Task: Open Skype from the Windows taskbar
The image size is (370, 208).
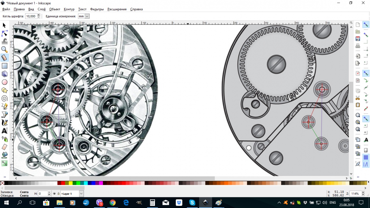Action: point(192,203)
